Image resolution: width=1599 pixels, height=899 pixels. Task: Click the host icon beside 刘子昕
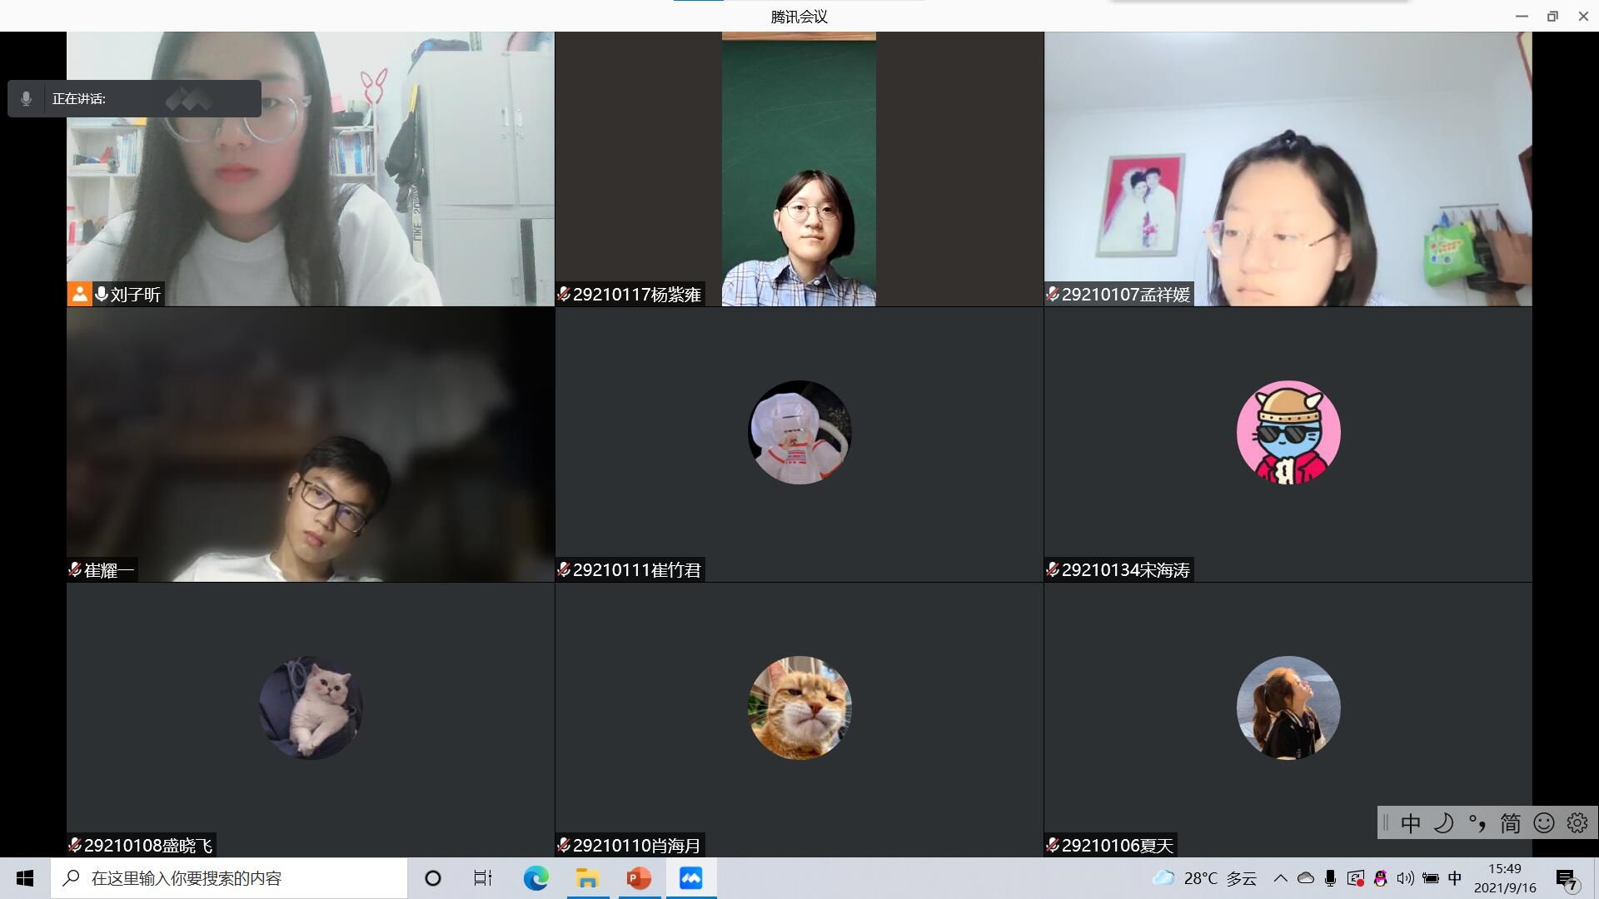(79, 294)
